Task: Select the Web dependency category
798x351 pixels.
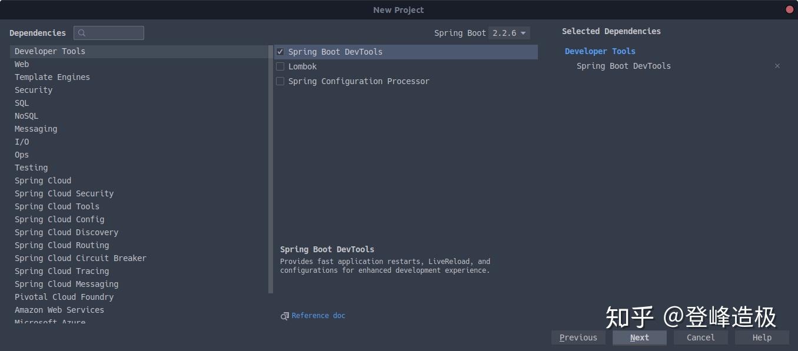Action: point(22,64)
